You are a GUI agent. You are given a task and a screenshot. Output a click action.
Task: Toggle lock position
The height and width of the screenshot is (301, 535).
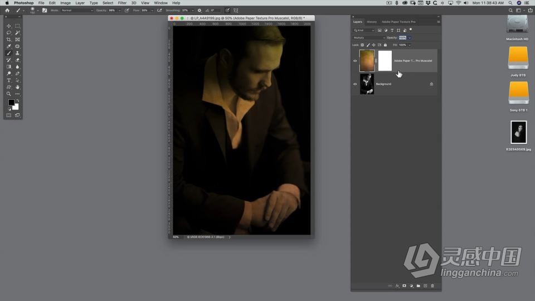pos(373,45)
